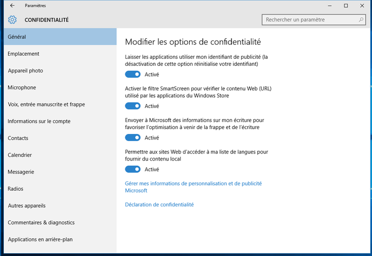Turn off the advertising ID toggle
The width and height of the screenshot is (372, 256).
pyautogui.click(x=133, y=75)
